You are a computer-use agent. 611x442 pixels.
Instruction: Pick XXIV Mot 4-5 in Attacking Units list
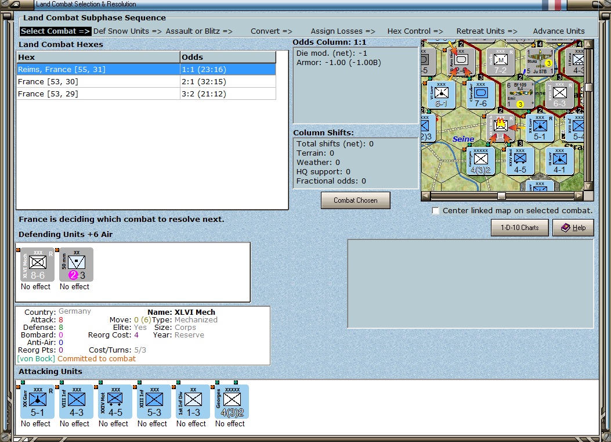pyautogui.click(x=115, y=402)
